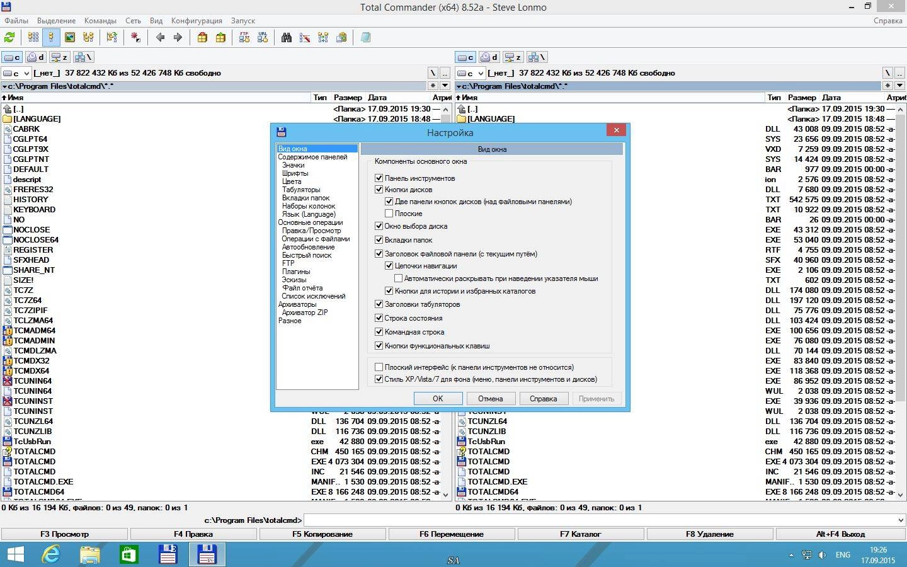Open File Explorer from the taskbar
This screenshot has width=907, height=567.
point(89,554)
